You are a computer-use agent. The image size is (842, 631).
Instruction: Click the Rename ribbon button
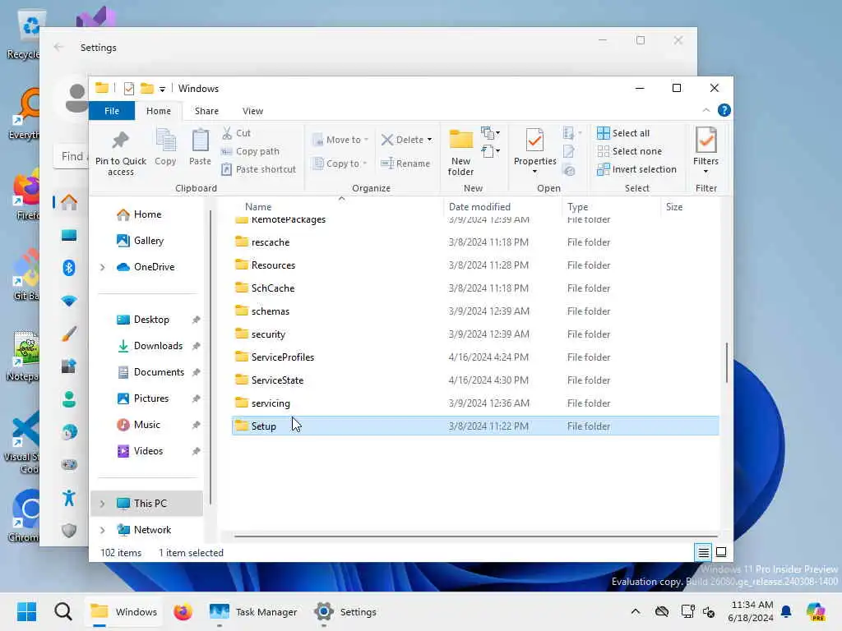point(405,164)
